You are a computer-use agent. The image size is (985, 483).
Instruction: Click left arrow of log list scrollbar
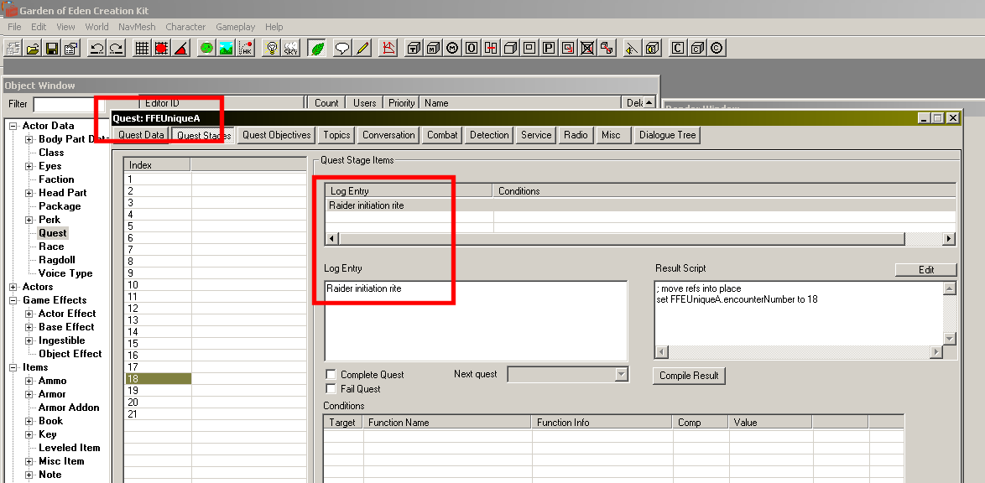[331, 239]
